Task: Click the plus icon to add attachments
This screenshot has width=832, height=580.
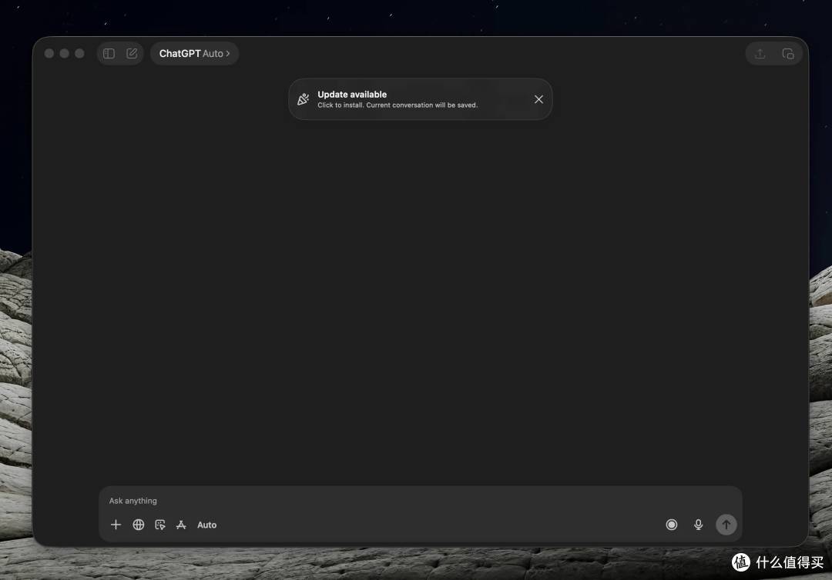Action: 116,525
